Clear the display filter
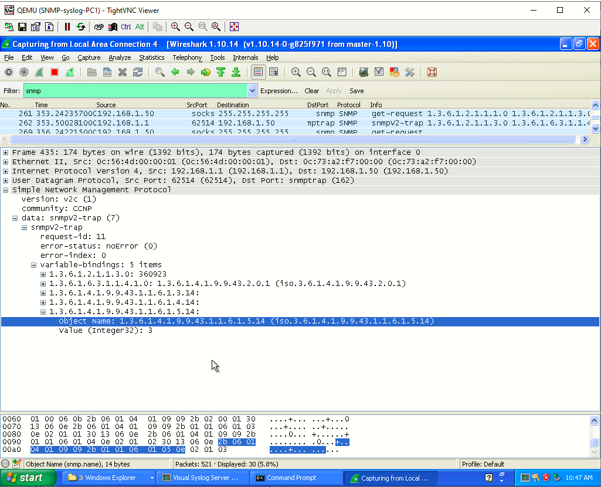601x487 pixels. [311, 91]
